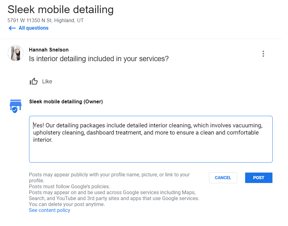Click the Sleek mobile detailing page title
Viewport: 288px width, 226px height.
(60, 10)
